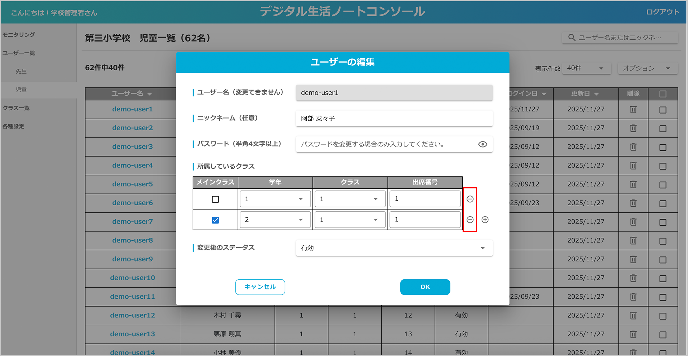
Task: Click the trash icon in demo-user12 row
Action: click(633, 316)
